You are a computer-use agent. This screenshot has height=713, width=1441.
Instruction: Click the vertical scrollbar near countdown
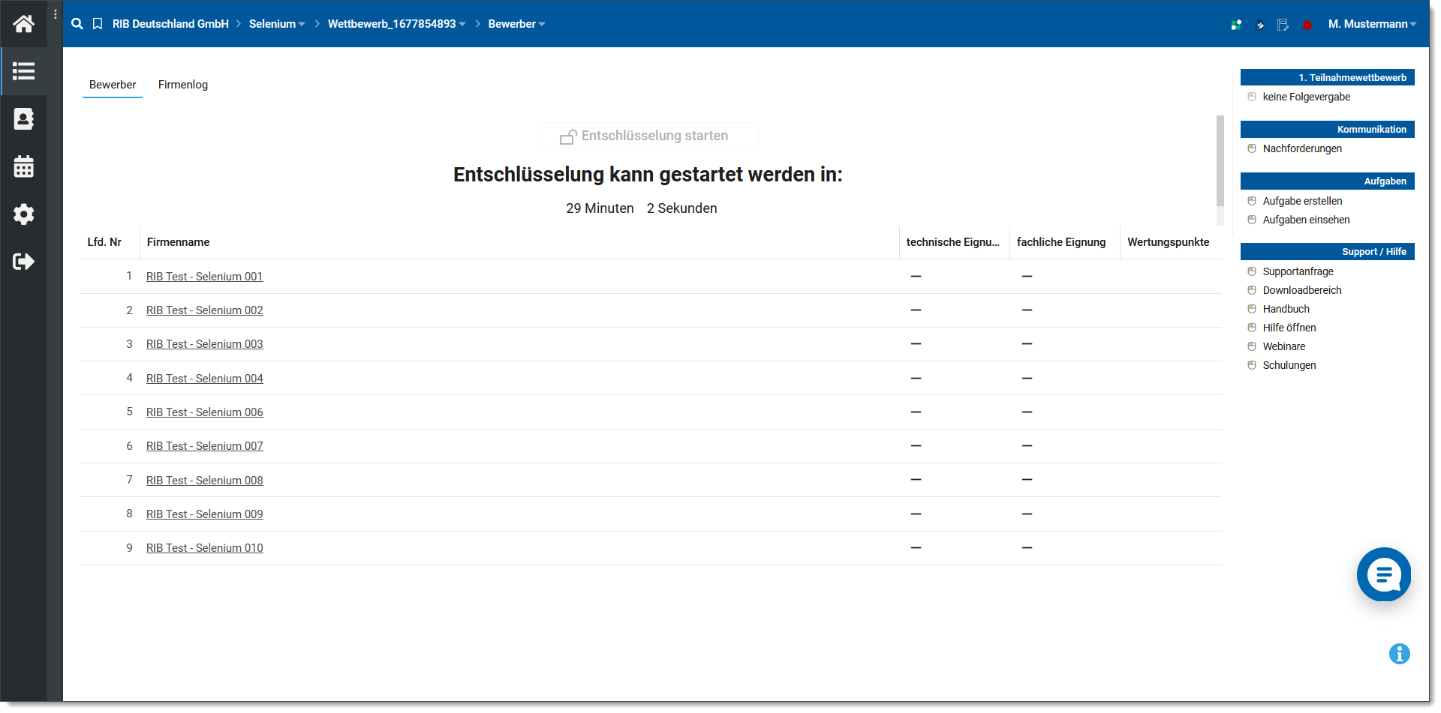(x=1220, y=160)
